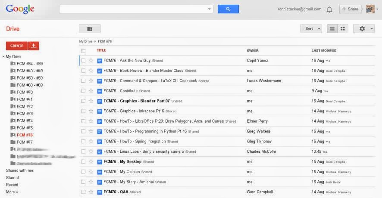The width and height of the screenshot is (382, 198).
Task: Open Shared with me view
Action: [19, 170]
